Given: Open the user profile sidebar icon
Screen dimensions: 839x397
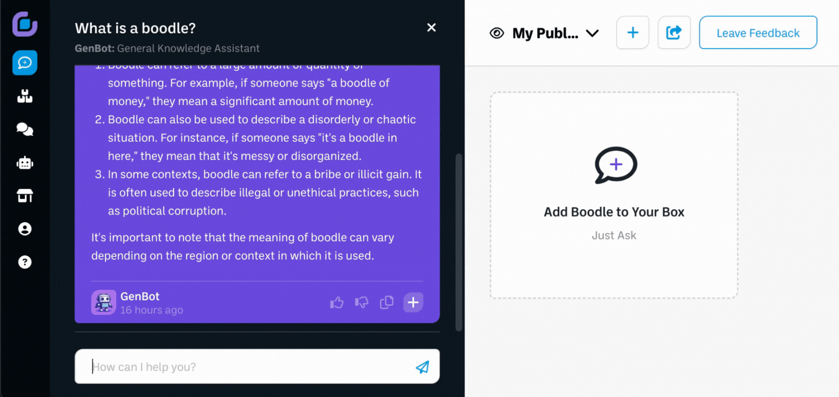Looking at the screenshot, I should pos(25,229).
